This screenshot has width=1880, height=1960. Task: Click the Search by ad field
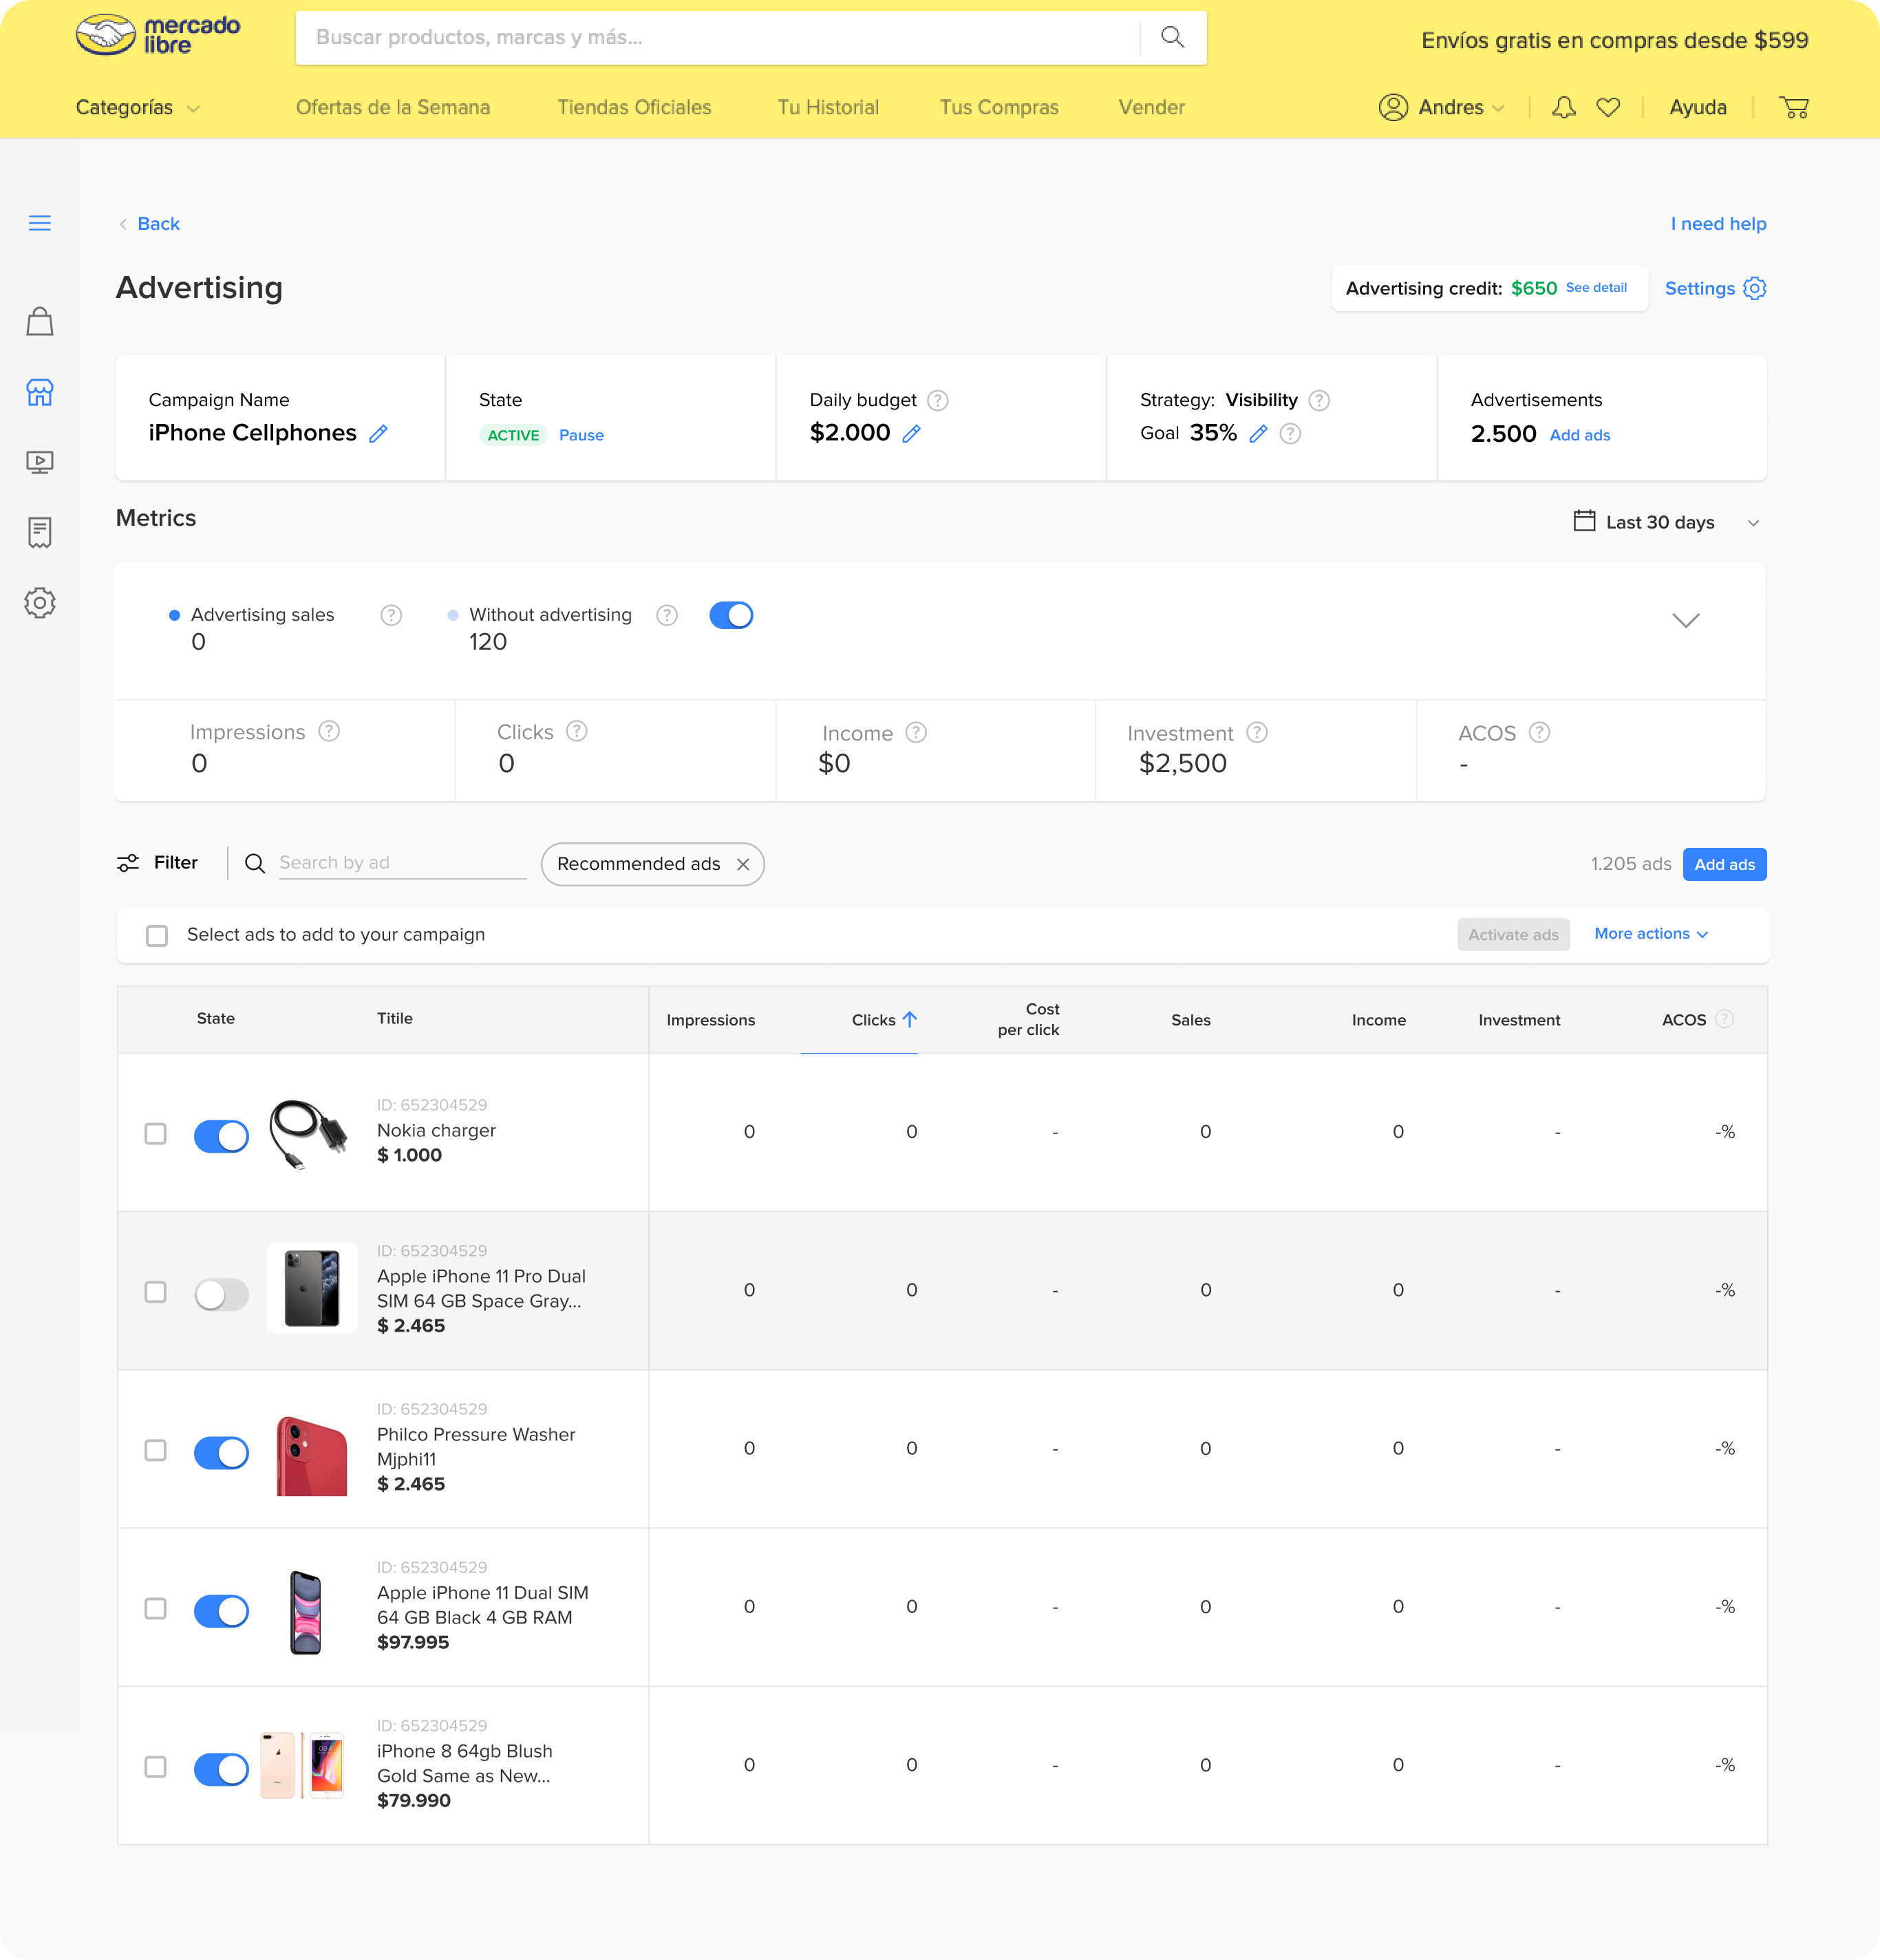[x=400, y=863]
